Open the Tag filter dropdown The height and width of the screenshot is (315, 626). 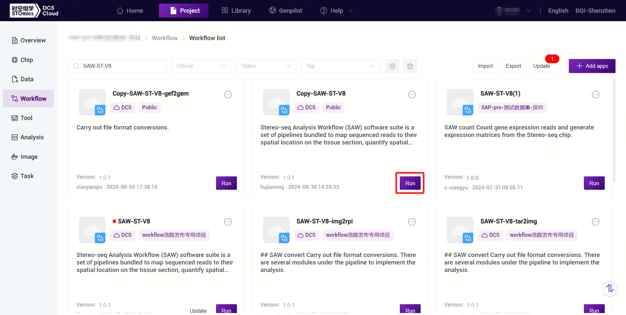[x=340, y=66]
